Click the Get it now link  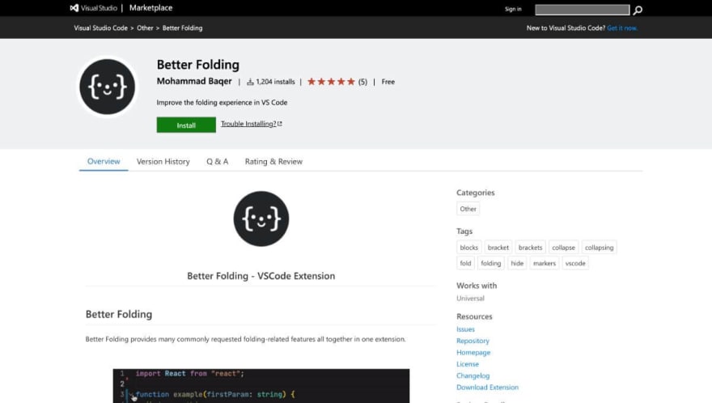(622, 28)
